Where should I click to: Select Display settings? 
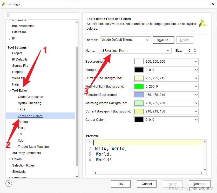point(17,72)
